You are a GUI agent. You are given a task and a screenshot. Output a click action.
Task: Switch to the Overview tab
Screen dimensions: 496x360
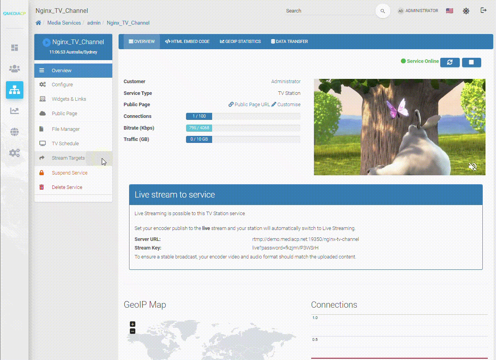point(142,41)
